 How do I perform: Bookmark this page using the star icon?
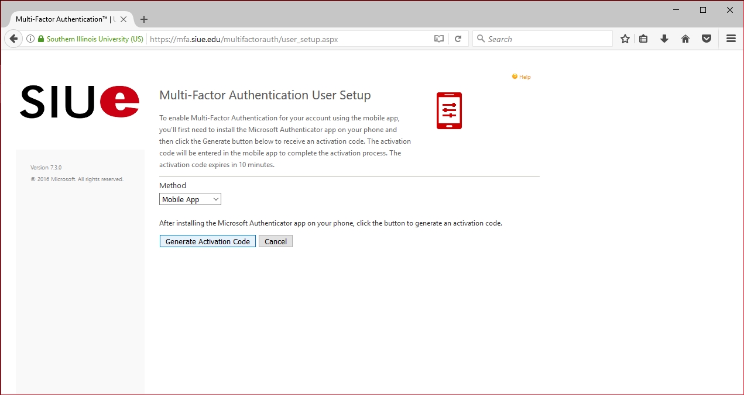tap(625, 39)
